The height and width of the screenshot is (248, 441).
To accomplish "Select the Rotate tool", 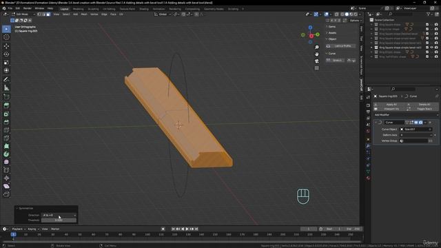I will click(6, 54).
